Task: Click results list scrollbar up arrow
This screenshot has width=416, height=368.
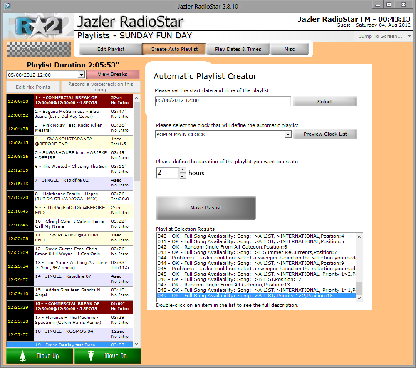Action: [359, 237]
